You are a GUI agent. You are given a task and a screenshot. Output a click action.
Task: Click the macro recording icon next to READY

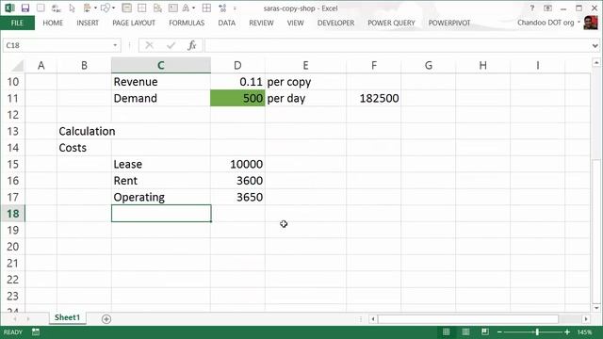coord(36,331)
